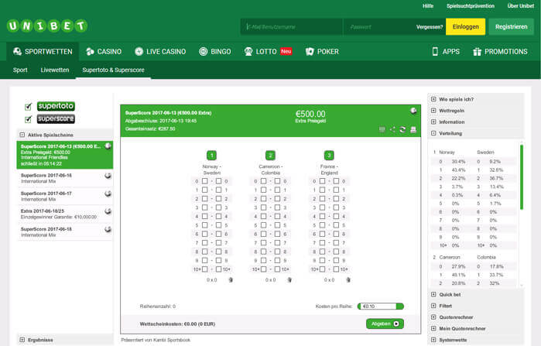
Task: Click the Unibet logo
Action: [47, 26]
